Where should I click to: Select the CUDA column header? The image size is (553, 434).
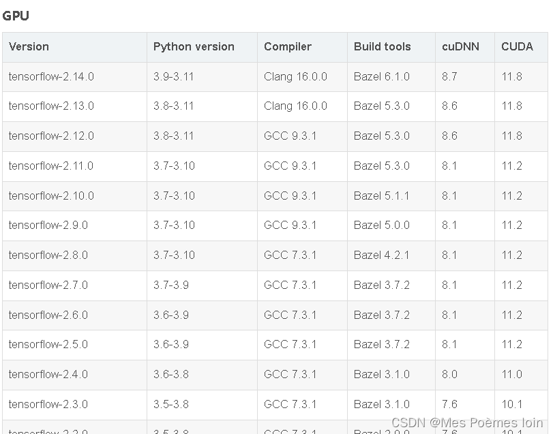click(x=517, y=46)
